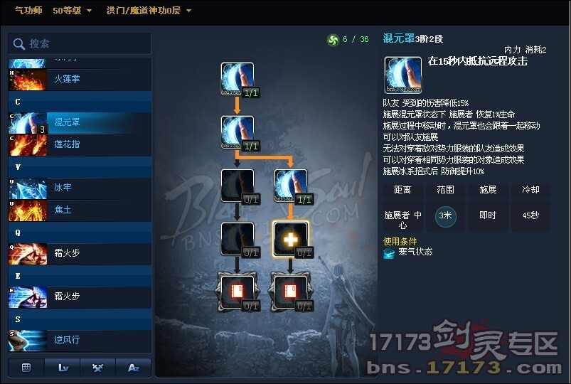571x384 pixels.
Task: Select the 焦土 fire skill
Action: tap(80, 210)
